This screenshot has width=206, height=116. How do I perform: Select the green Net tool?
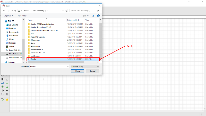click(x=7, y=83)
